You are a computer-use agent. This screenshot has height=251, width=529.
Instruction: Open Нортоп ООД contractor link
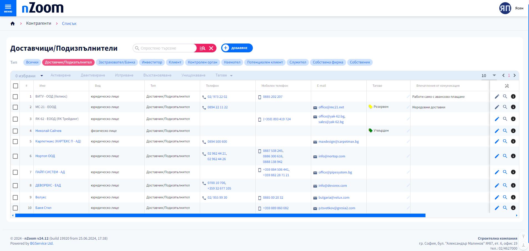tap(45, 156)
